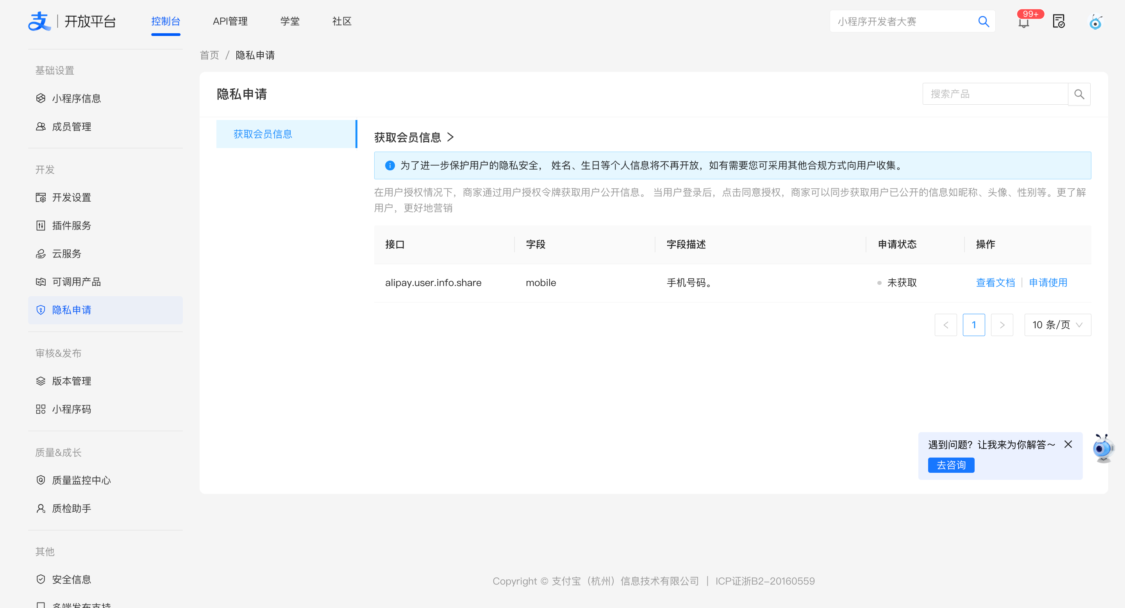1125x608 pixels.
Task: Click the 申请使用 link
Action: pos(1048,283)
